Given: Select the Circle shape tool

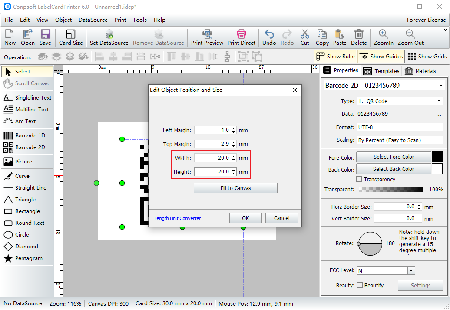Looking at the screenshot, I should click(27, 235).
